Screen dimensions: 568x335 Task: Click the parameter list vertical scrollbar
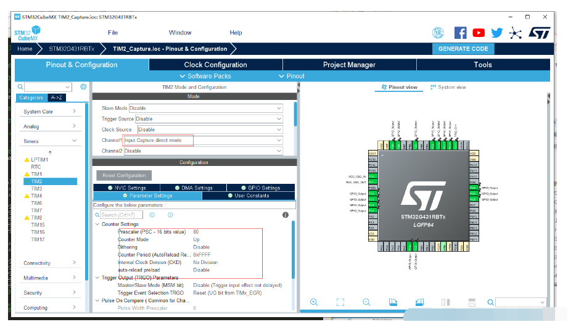[293, 250]
